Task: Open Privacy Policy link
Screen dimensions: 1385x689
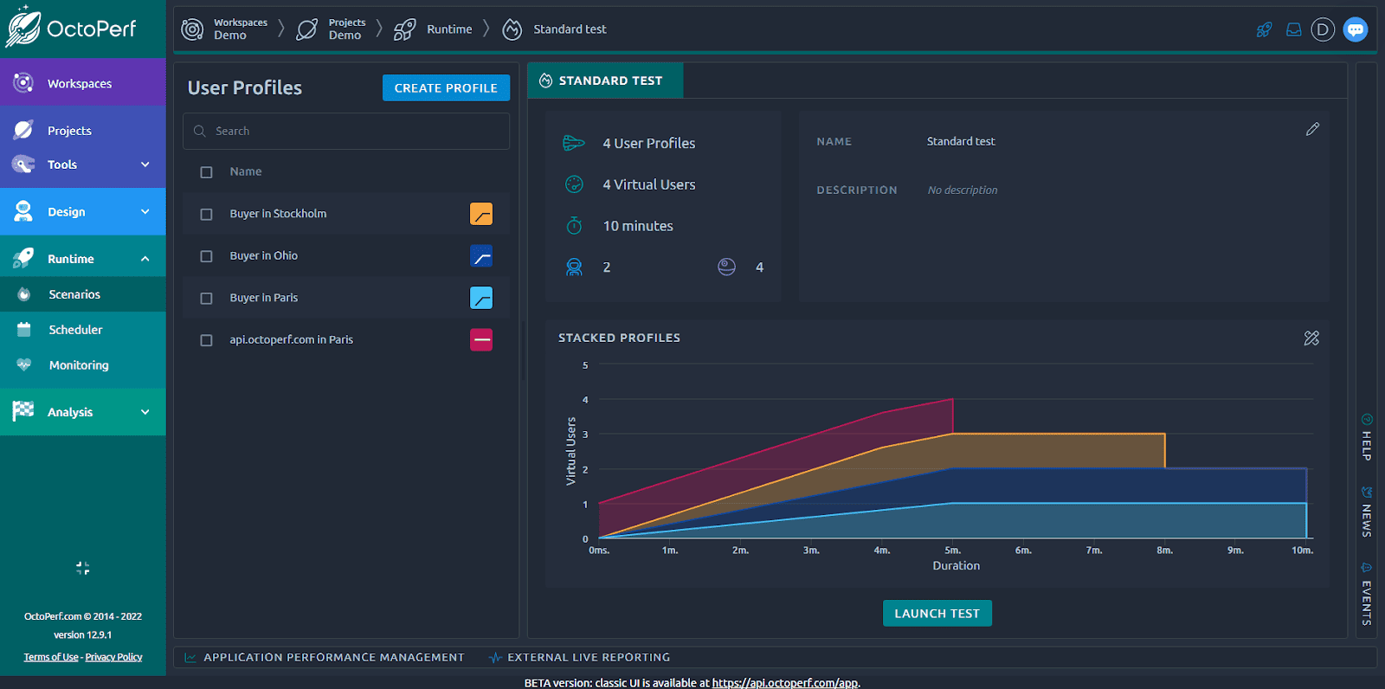Action: 113,657
